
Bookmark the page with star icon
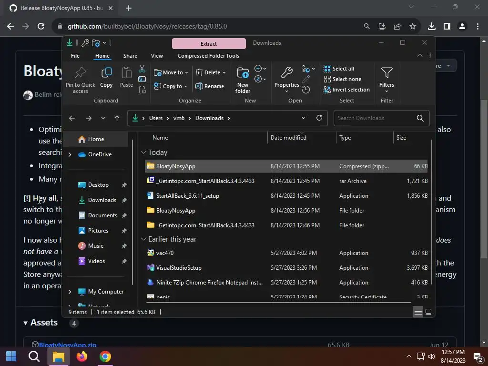tap(413, 26)
